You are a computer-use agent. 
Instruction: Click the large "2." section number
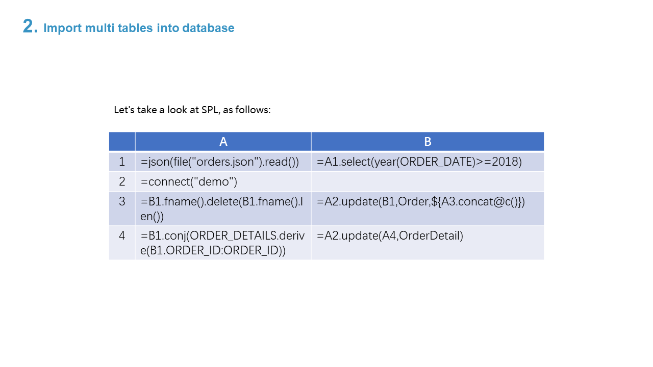point(30,27)
